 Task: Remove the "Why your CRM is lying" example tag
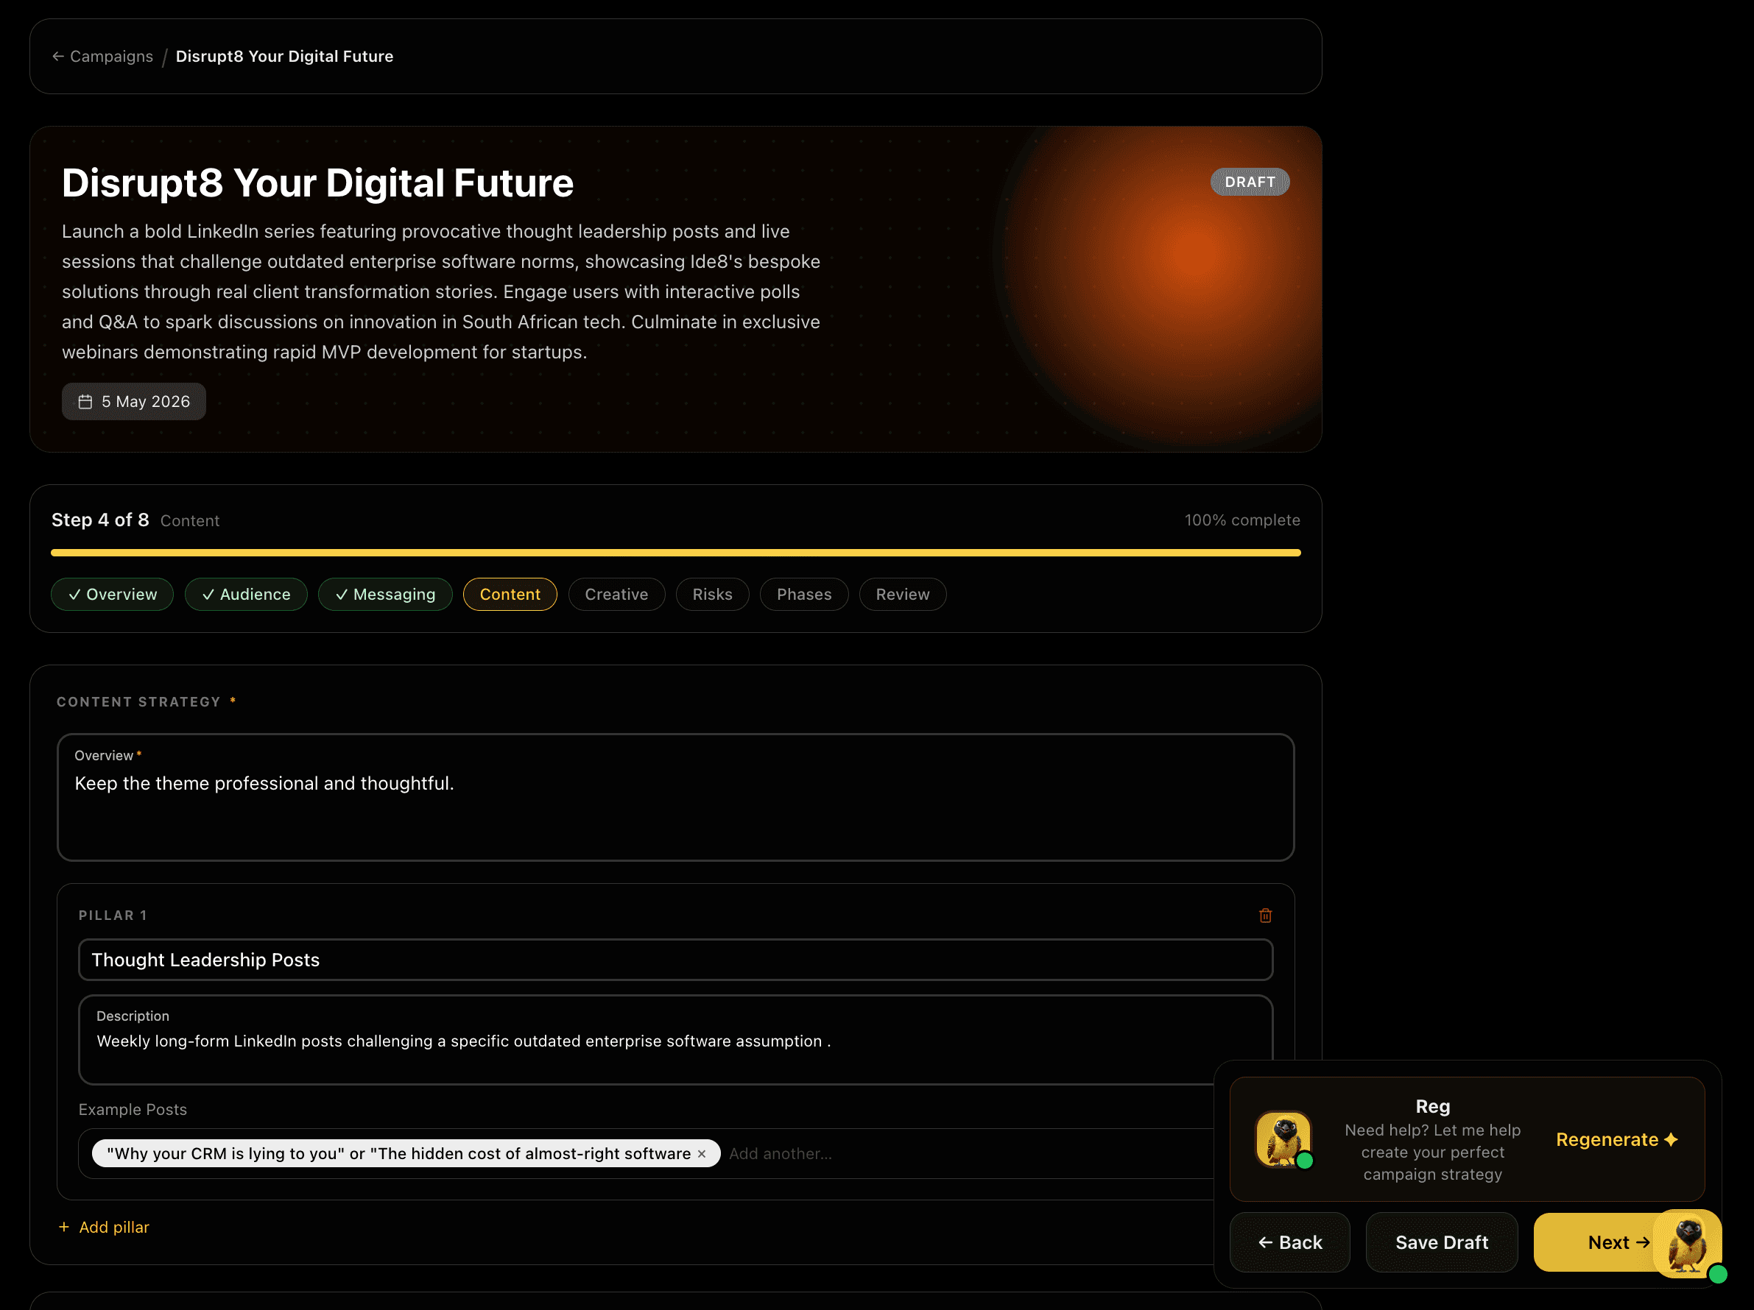[x=702, y=1154]
